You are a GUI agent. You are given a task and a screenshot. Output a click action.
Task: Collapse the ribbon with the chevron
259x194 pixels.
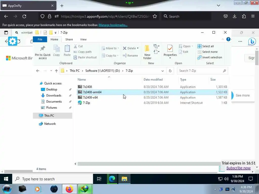click(223, 39)
